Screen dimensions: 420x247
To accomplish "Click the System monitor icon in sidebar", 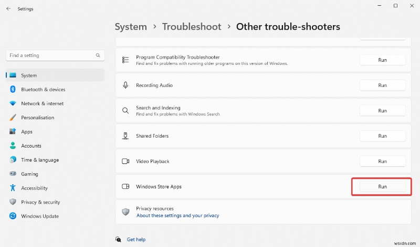I will pyautogui.click(x=13, y=75).
